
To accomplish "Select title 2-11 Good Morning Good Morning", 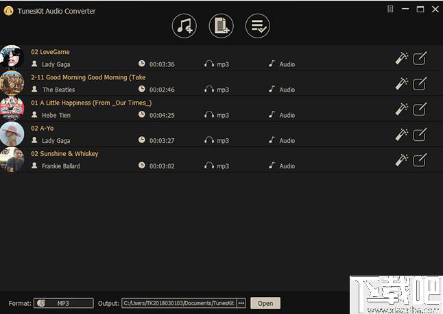I will [88, 77].
